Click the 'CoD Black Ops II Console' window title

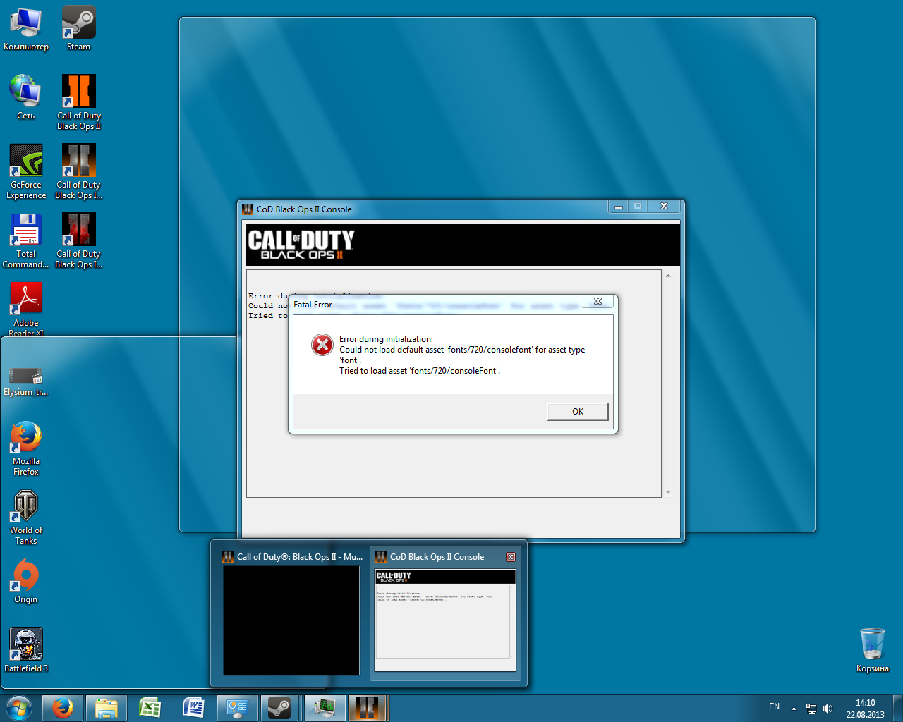tap(304, 209)
